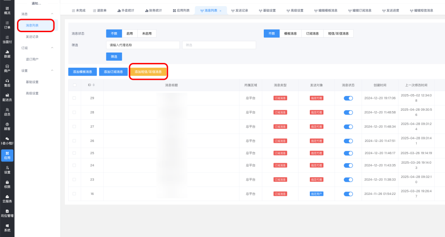Click the 添加模板消息 button
The height and width of the screenshot is (237, 445).
click(83, 72)
